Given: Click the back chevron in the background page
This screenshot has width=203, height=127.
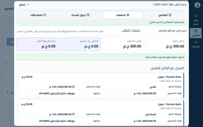Looking at the screenshot, I should [x=7, y=92].
